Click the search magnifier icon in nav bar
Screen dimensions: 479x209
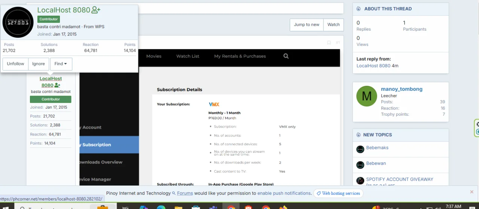[x=286, y=56]
